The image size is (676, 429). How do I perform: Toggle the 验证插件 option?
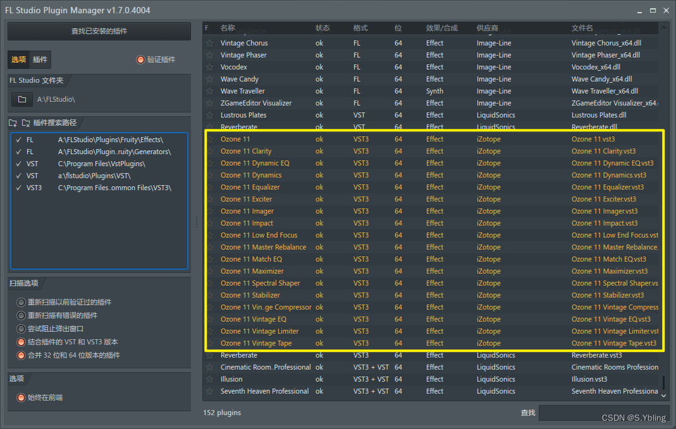click(x=140, y=59)
